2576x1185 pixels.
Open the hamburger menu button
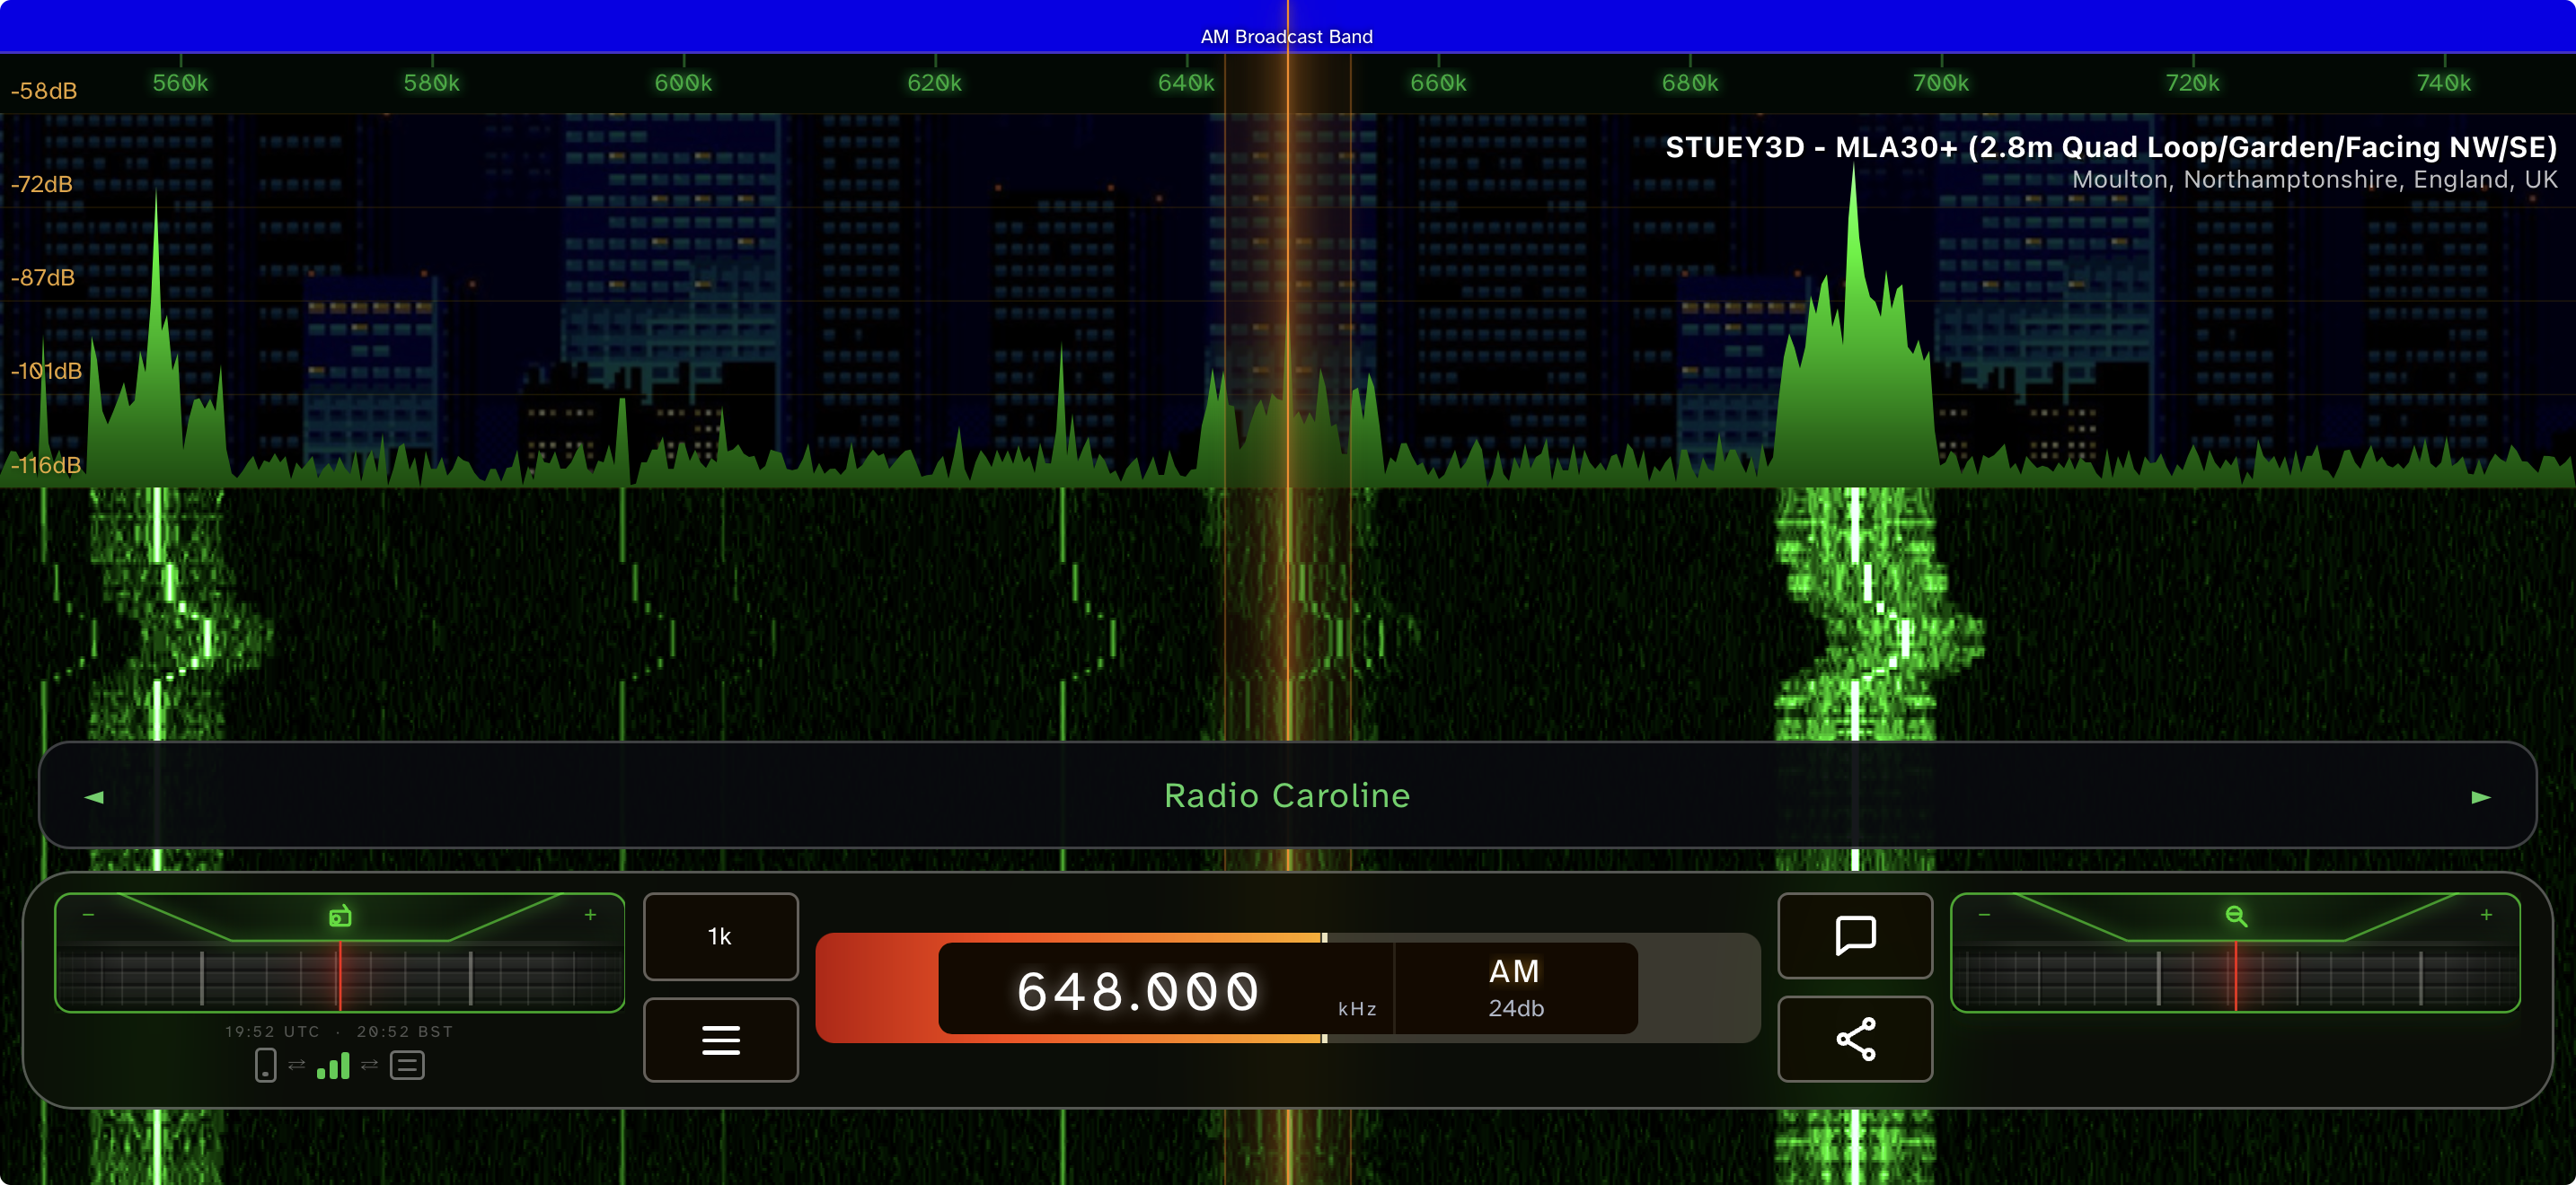tap(720, 1040)
